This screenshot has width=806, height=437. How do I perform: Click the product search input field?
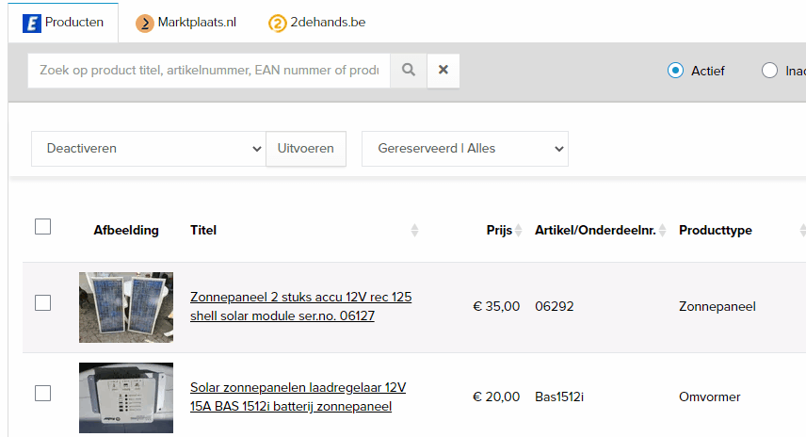click(209, 70)
